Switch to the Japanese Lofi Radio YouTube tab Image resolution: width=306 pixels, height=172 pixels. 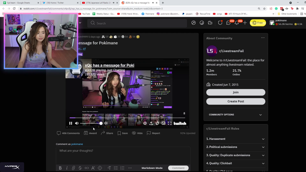[99, 3]
